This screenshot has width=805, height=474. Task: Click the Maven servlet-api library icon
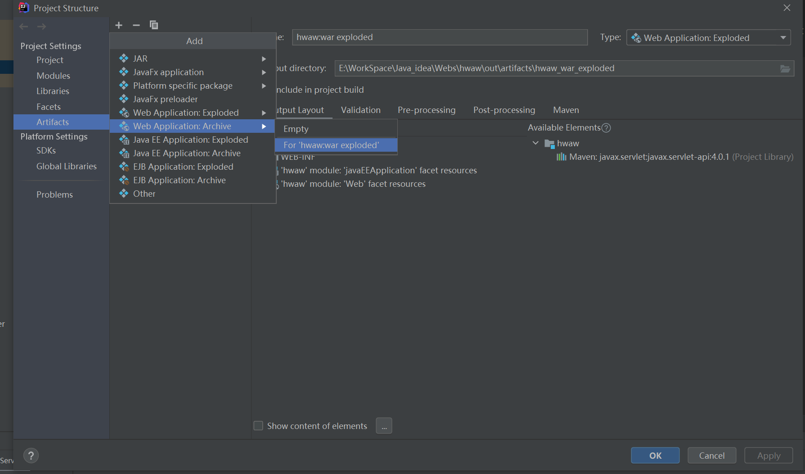click(561, 157)
